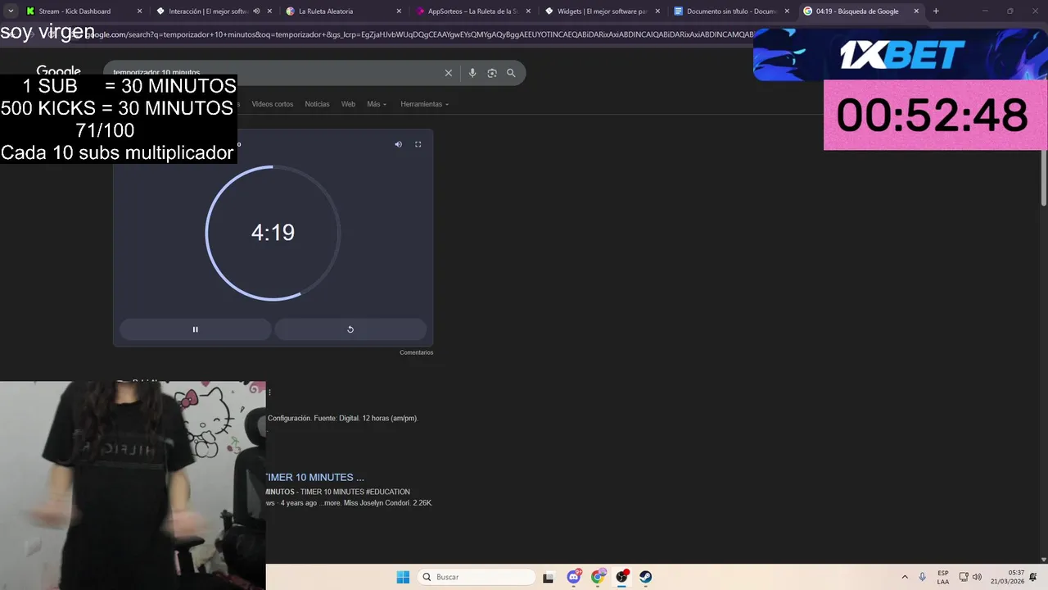Open the ESP LAA language selector
Image resolution: width=1048 pixels, height=590 pixels.
[x=943, y=577]
